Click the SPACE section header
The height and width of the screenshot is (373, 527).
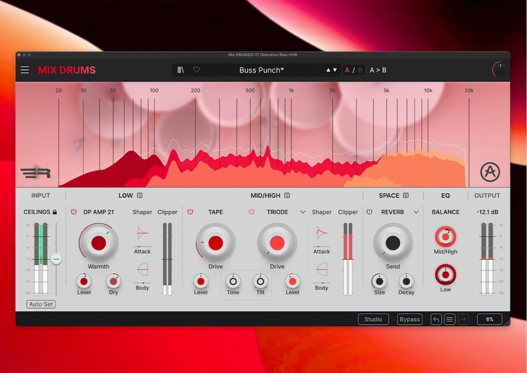[389, 195]
